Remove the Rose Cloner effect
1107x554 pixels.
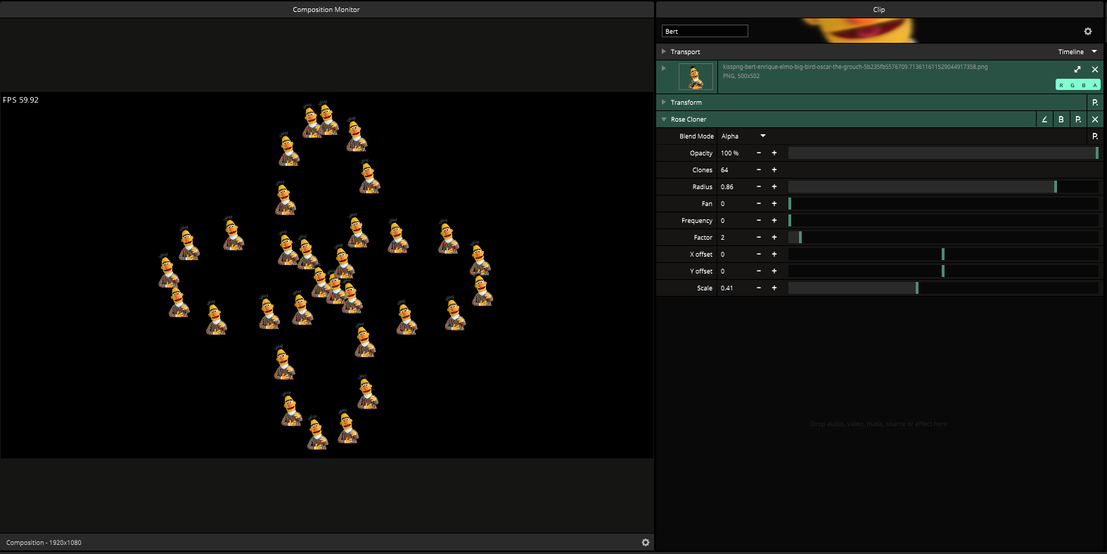point(1094,120)
